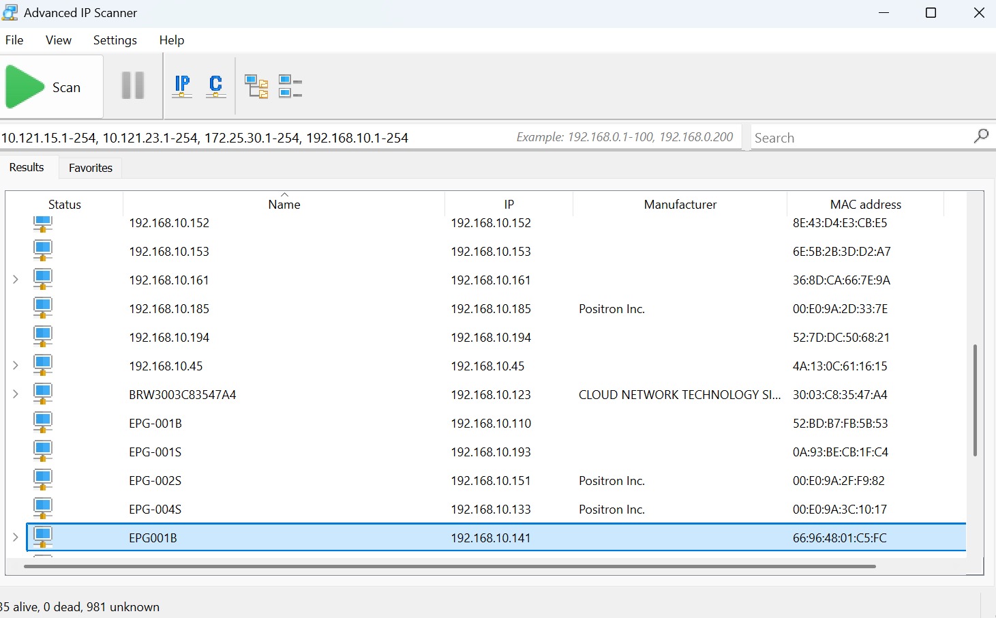Click the device icon for EPG-002S
The image size is (996, 618).
43,480
